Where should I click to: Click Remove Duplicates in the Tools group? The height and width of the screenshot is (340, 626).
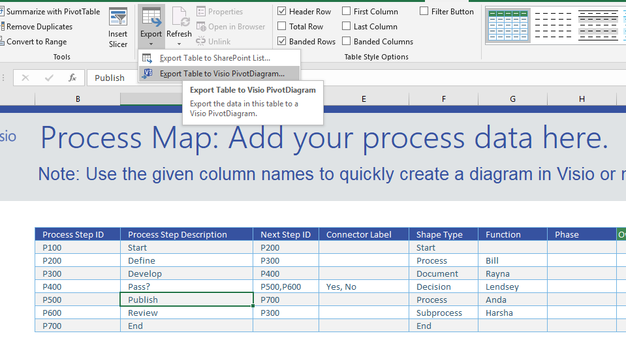tap(39, 27)
